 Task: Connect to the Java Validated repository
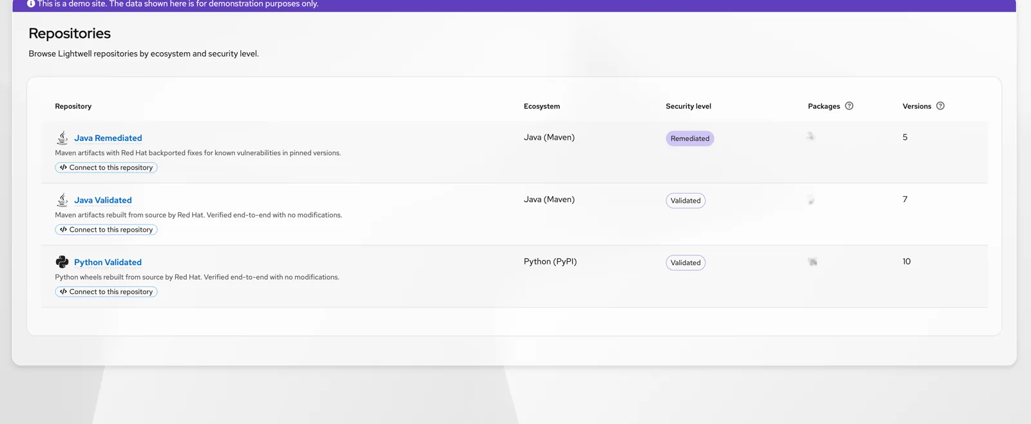pos(106,230)
